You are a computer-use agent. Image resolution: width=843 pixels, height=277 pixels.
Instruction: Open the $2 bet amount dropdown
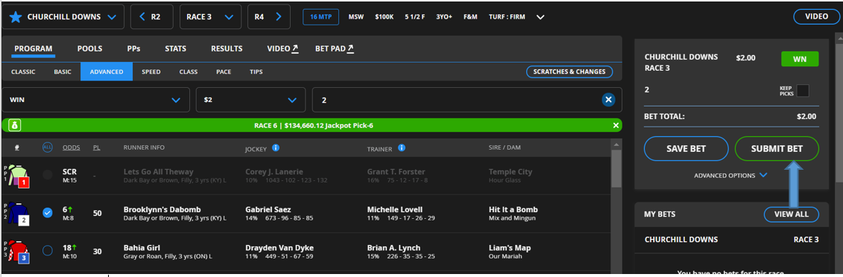click(250, 100)
